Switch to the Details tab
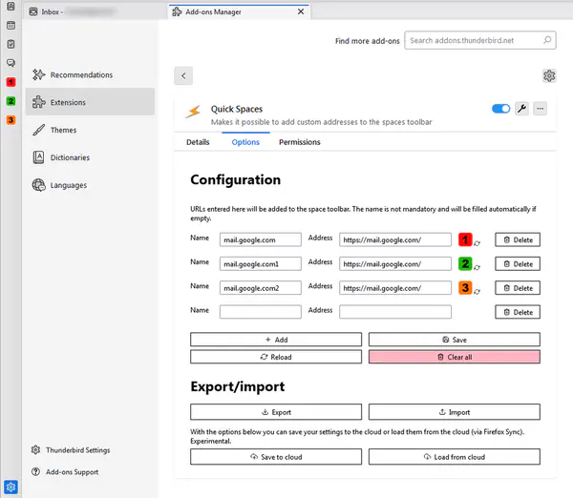Image resolution: width=573 pixels, height=498 pixels. (x=198, y=142)
